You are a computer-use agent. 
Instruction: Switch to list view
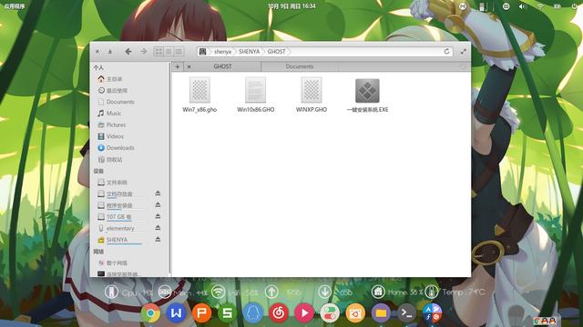coord(169,52)
